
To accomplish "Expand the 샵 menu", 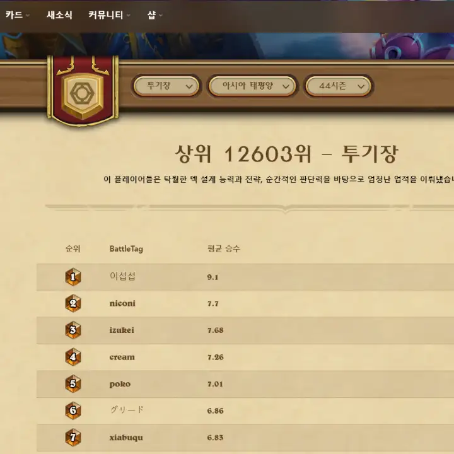I will 154,15.
